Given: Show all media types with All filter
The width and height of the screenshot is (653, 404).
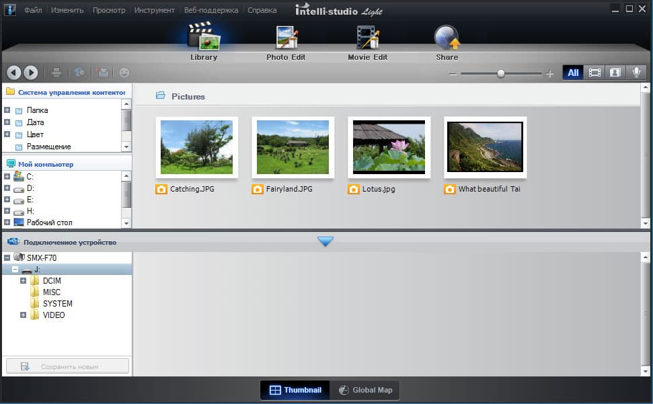Looking at the screenshot, I should point(573,73).
